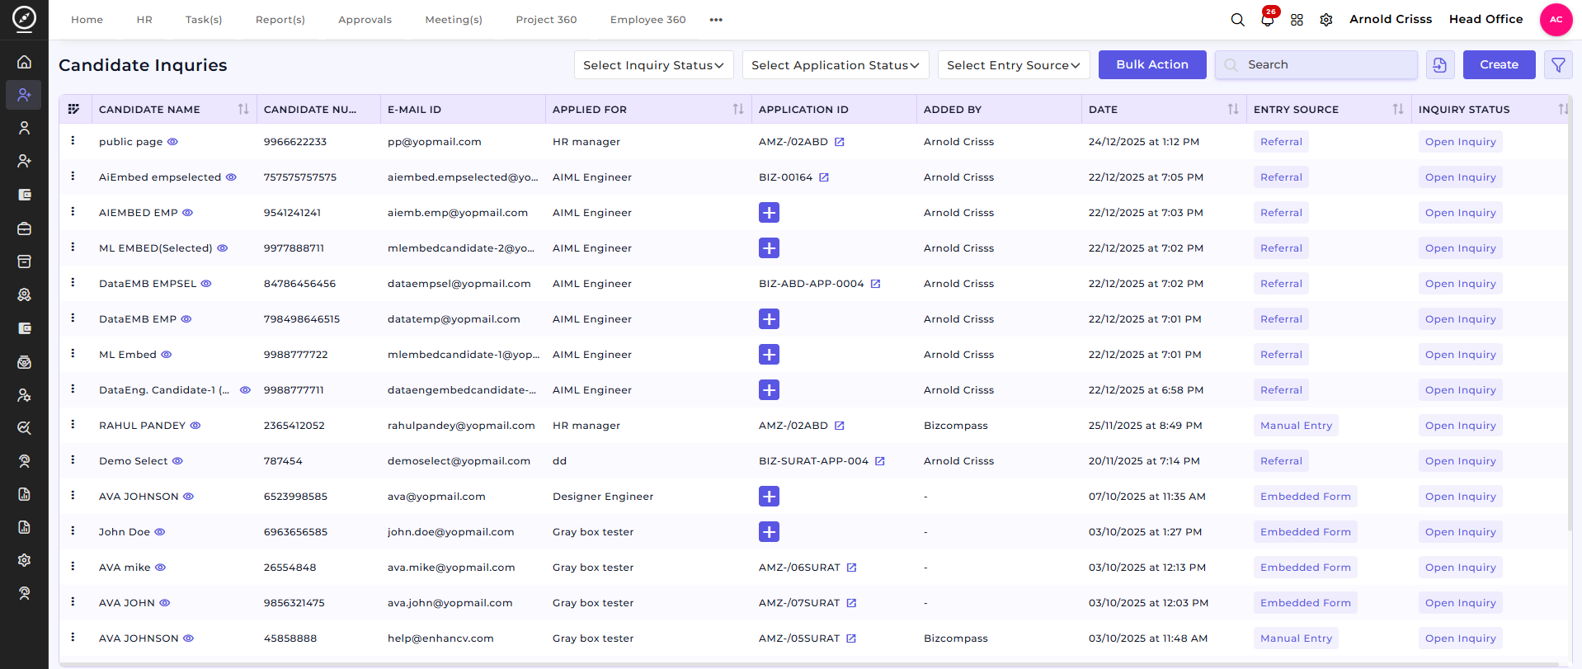
Task: Open Head Office branch selector
Action: click(1485, 19)
